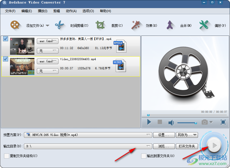Open subtitle 无 dropdown of Video_230602084400.mp4

tap(48, 71)
